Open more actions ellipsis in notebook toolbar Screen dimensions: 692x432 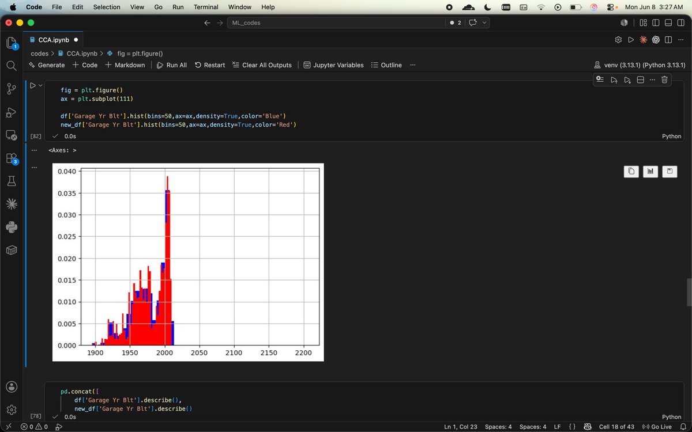pos(412,65)
